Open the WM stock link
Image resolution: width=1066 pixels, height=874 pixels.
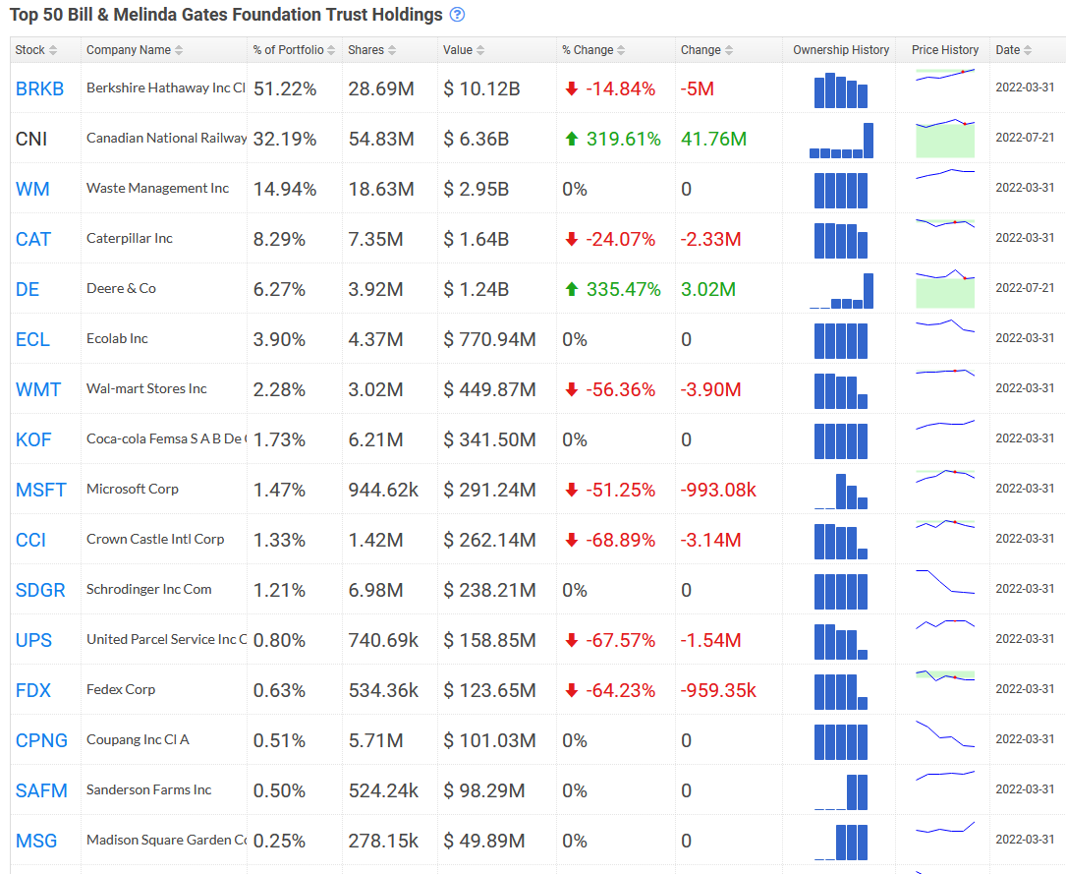point(32,189)
